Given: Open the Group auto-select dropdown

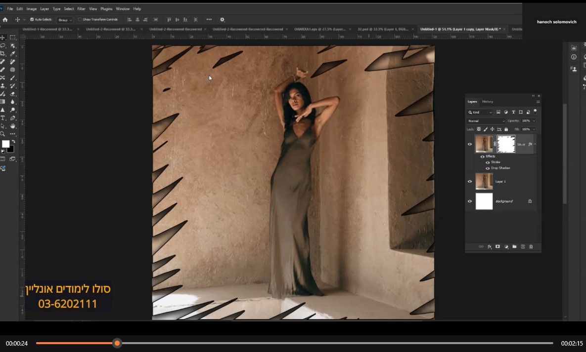Looking at the screenshot, I should (65, 20).
